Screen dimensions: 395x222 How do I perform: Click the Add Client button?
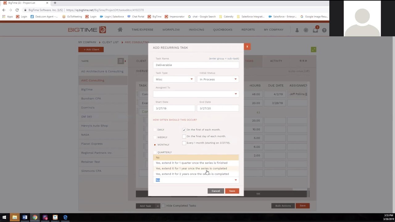click(91, 49)
